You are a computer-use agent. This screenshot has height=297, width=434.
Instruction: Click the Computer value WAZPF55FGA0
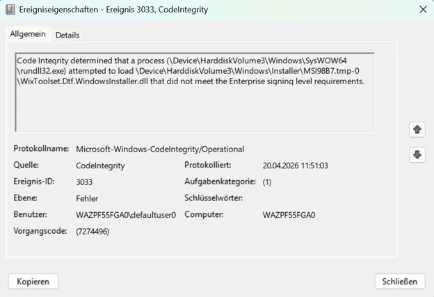point(289,215)
